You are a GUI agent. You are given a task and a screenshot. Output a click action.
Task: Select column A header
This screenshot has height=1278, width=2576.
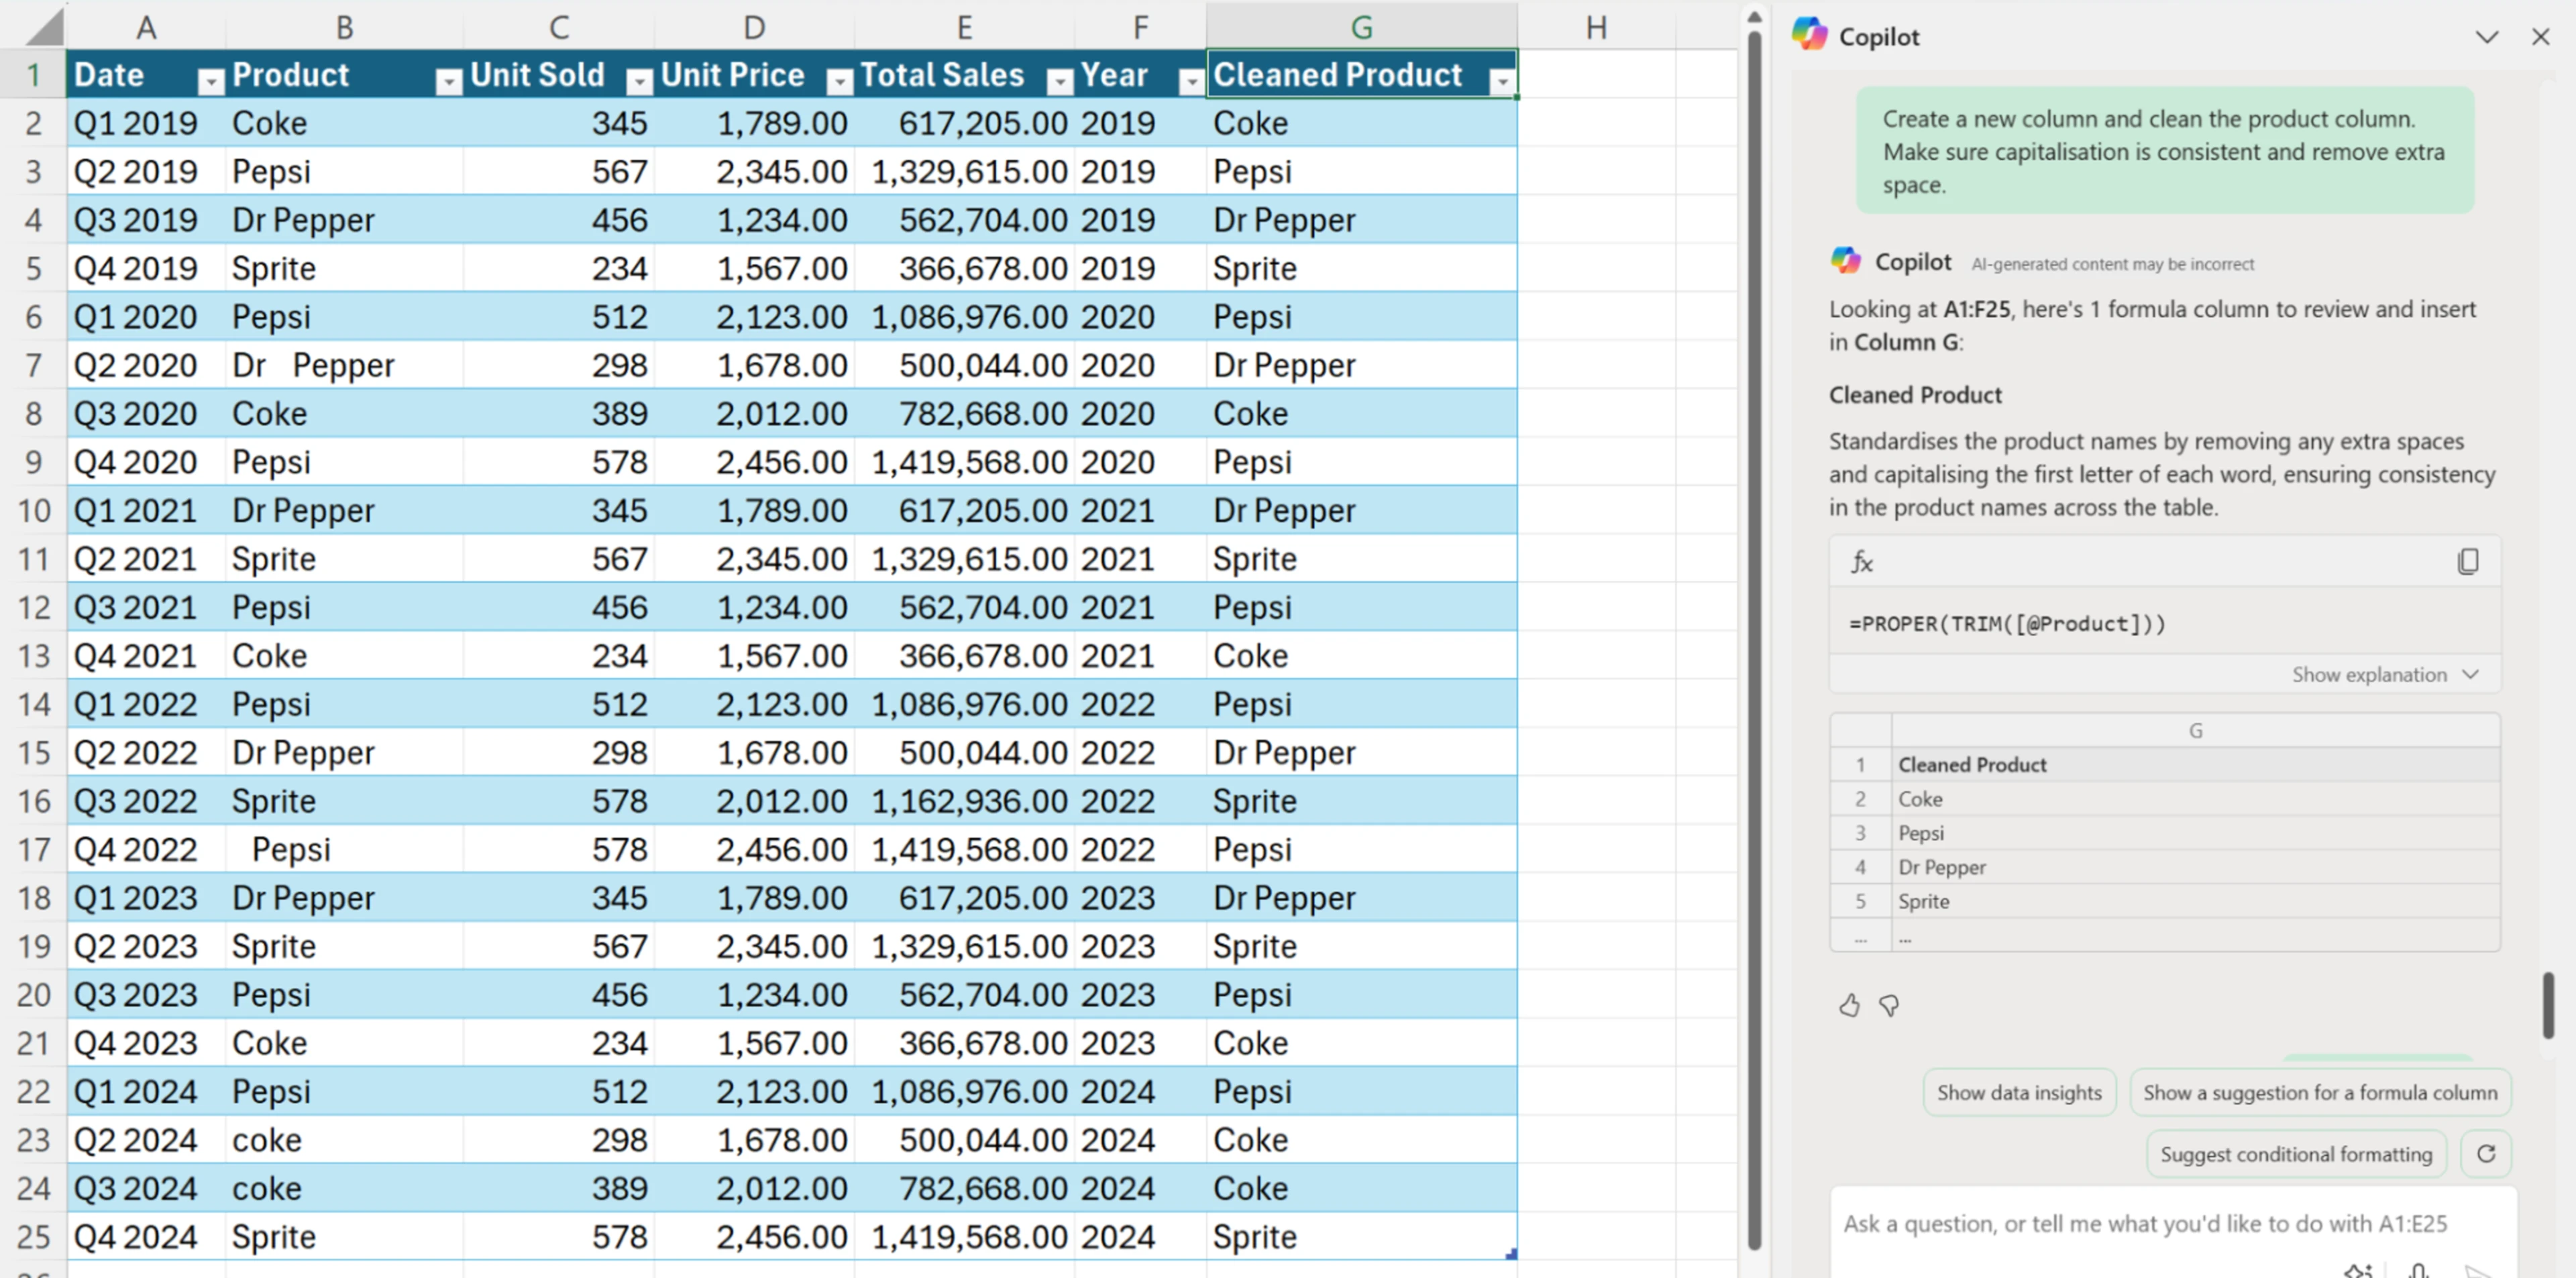[x=146, y=27]
